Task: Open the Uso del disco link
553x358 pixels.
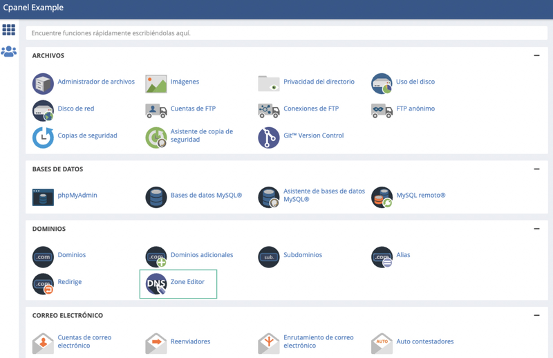Action: [x=415, y=82]
